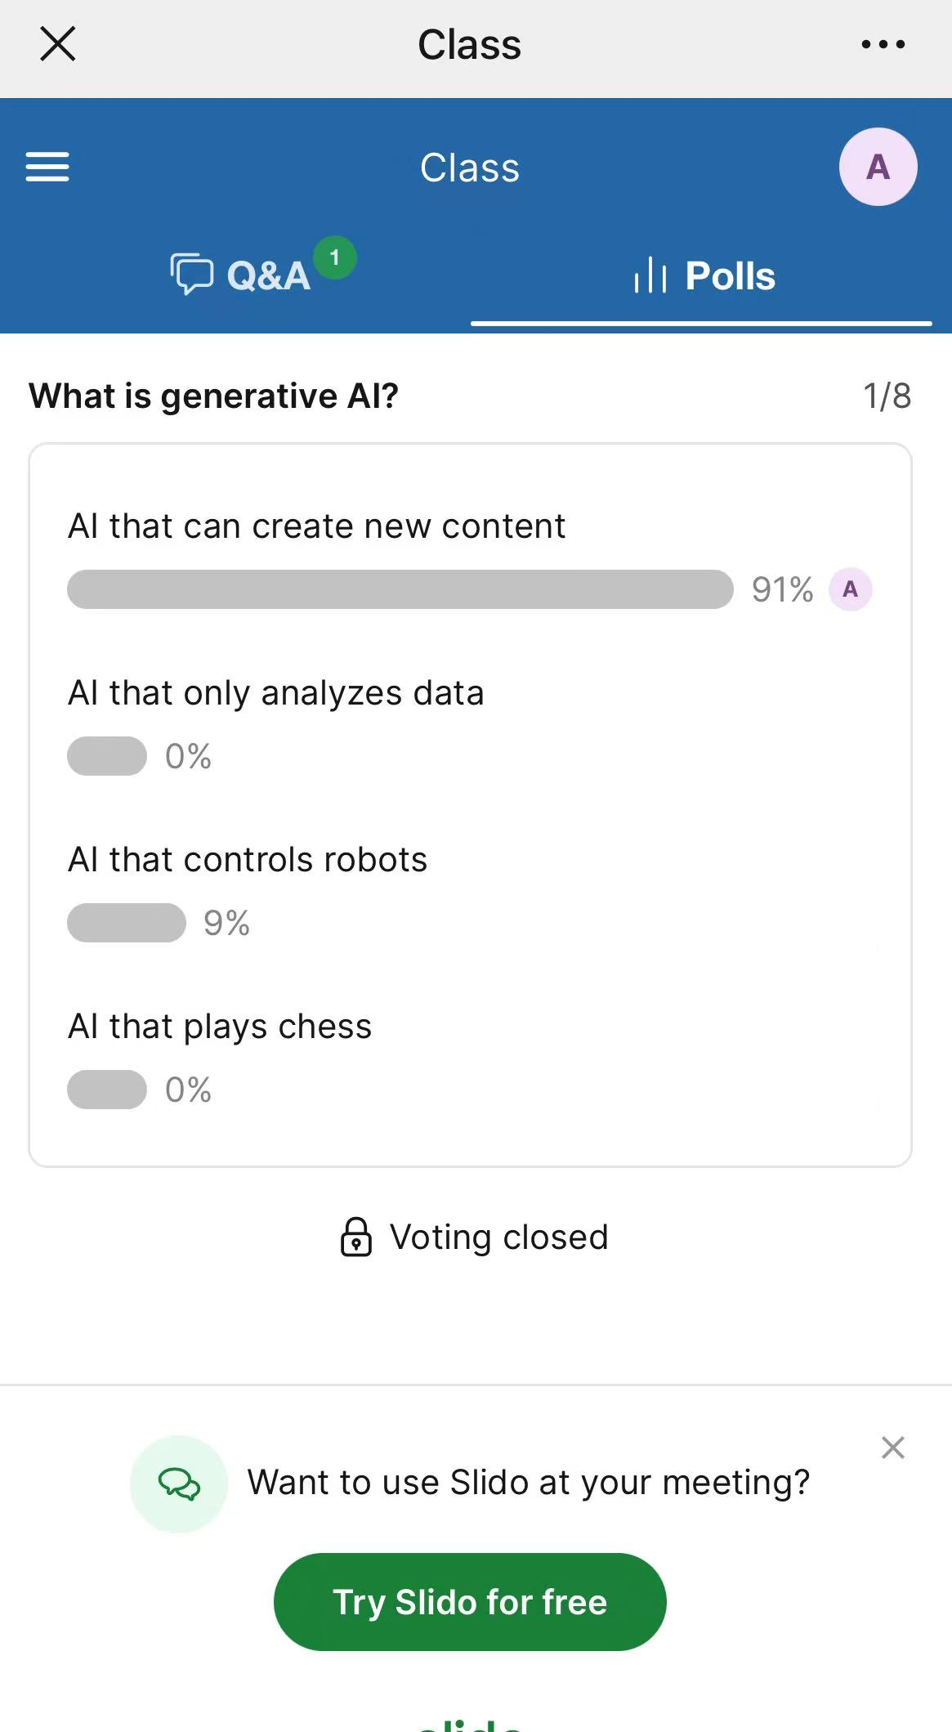Select 'AI that can create new content' option
The image size is (952, 1732).
(316, 526)
